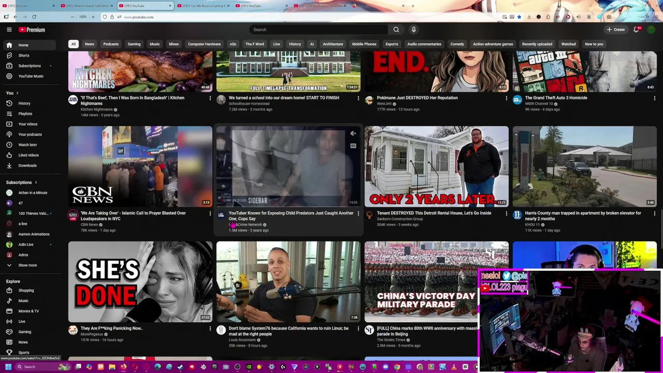Viewport: 663px width, 373px height.
Task: Open Don't blame System76 video title
Action: (289, 331)
